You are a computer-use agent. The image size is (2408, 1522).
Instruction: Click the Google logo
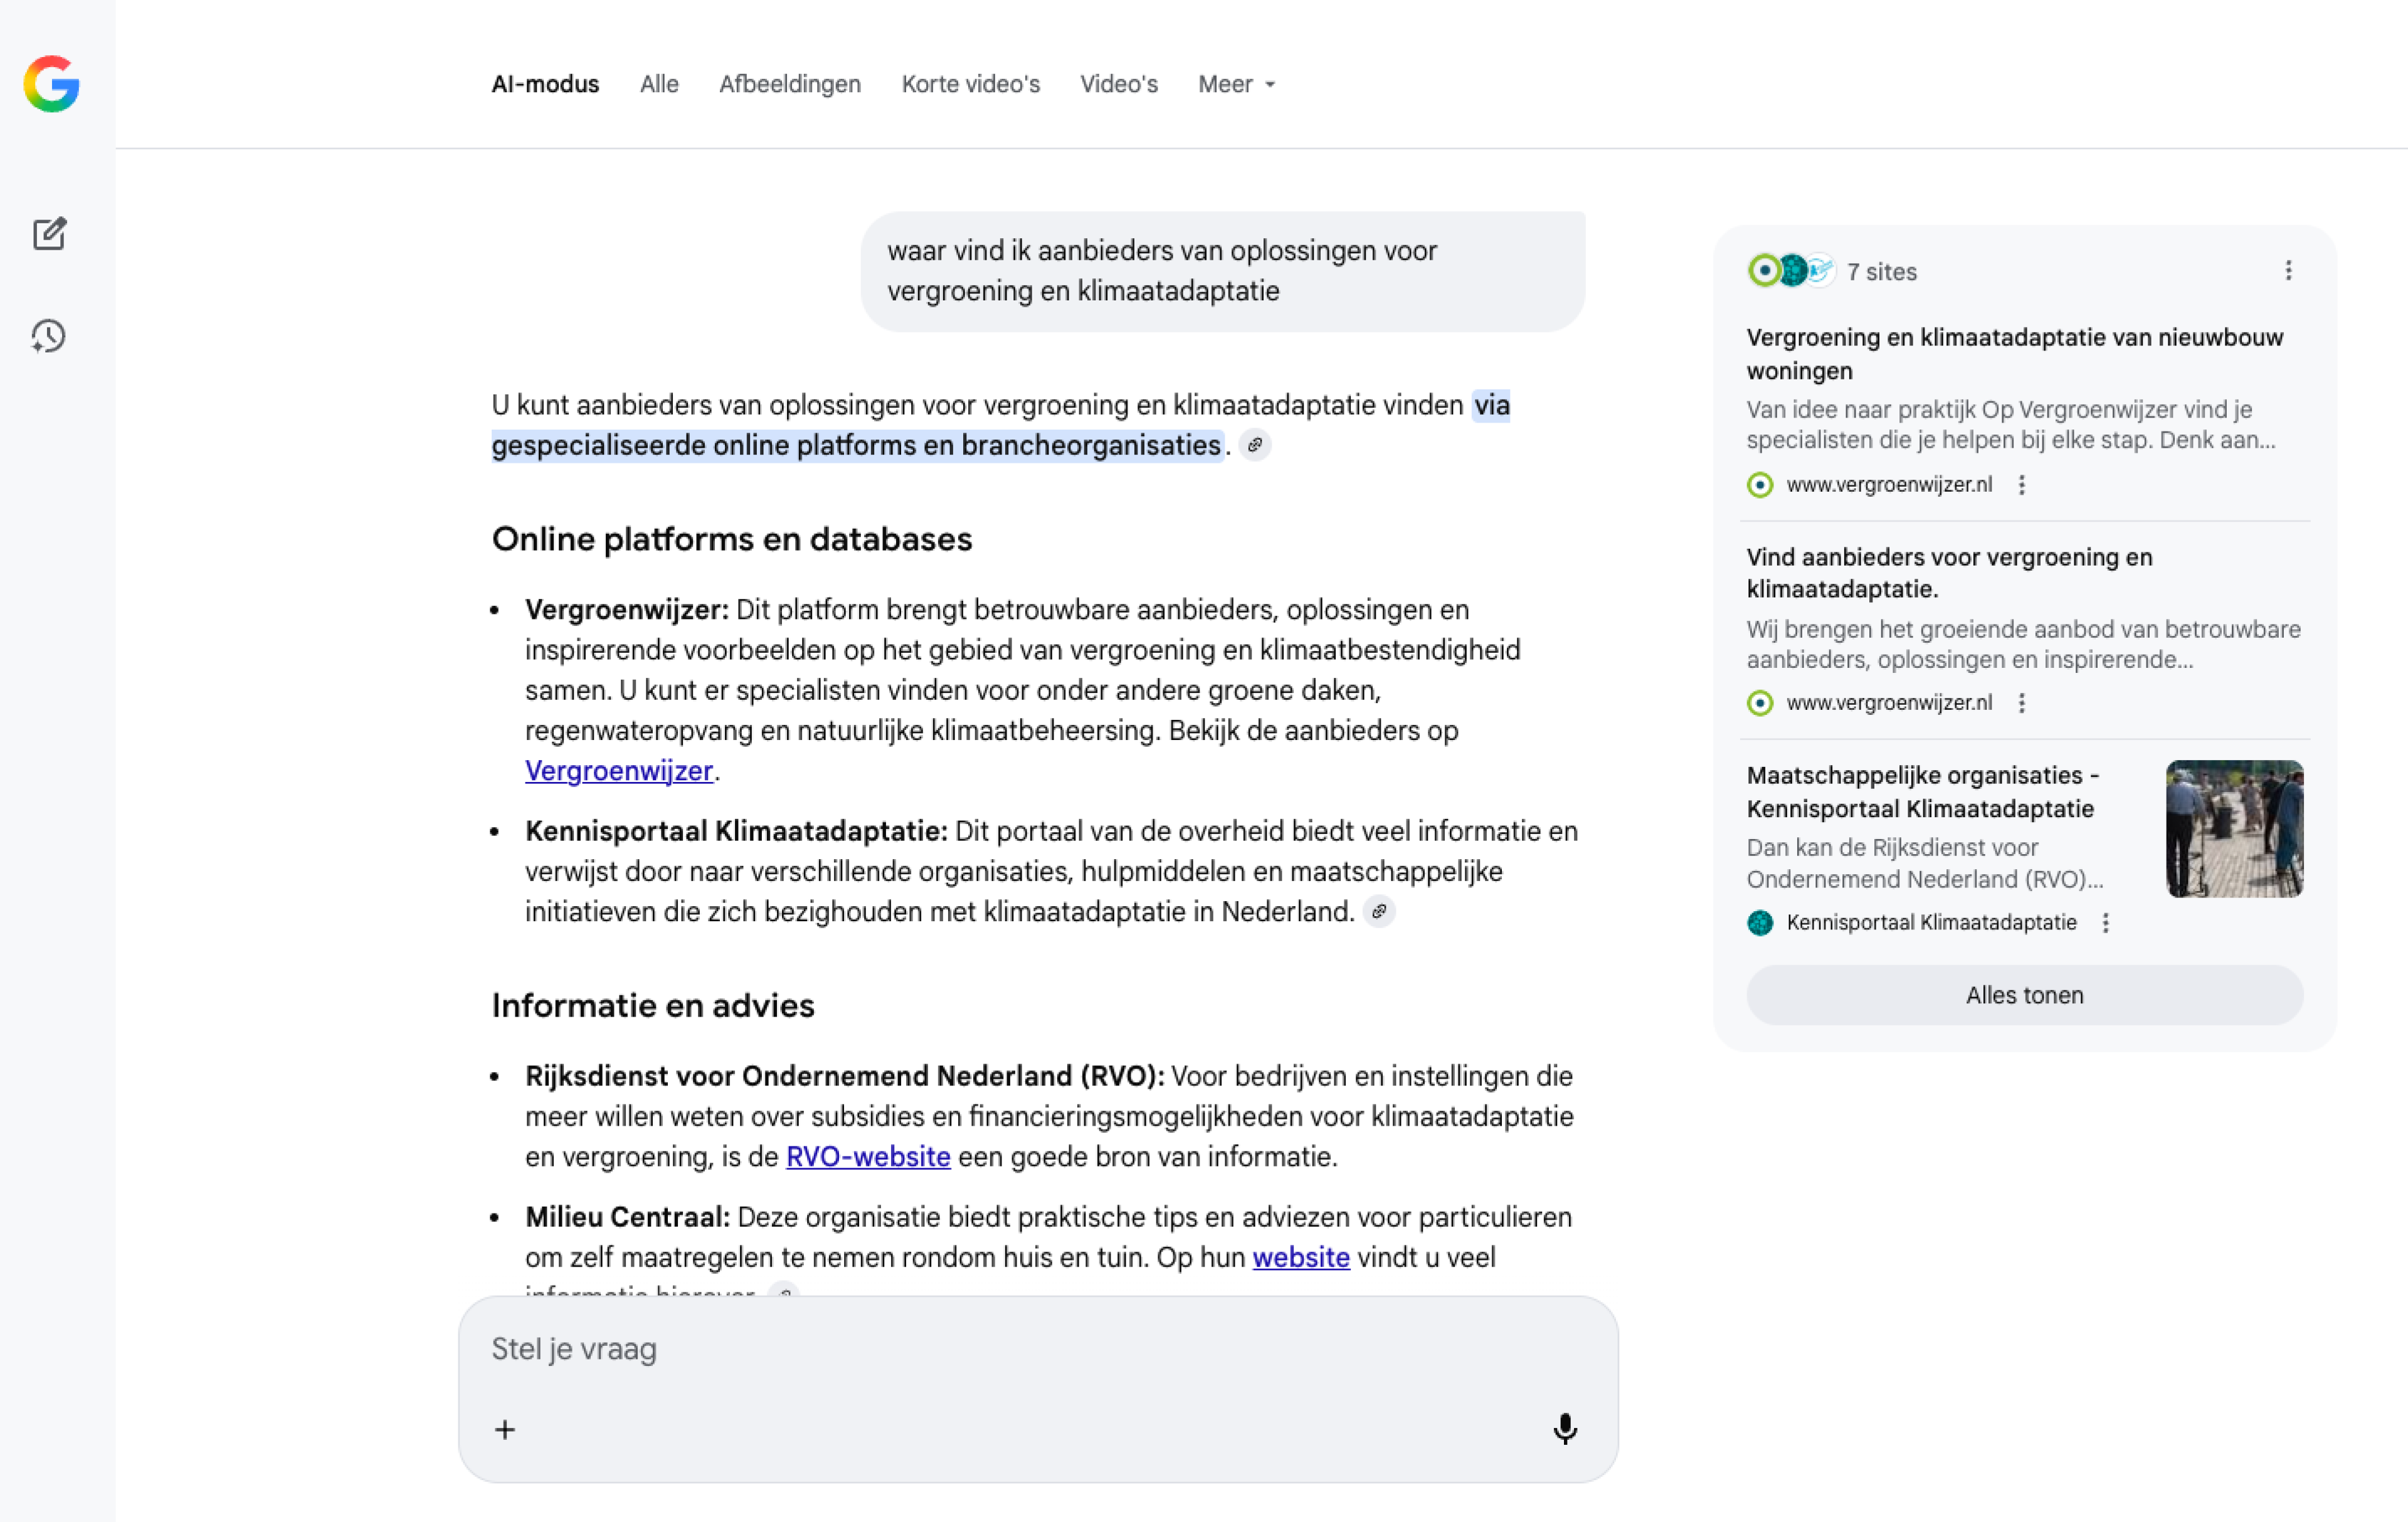click(x=51, y=83)
